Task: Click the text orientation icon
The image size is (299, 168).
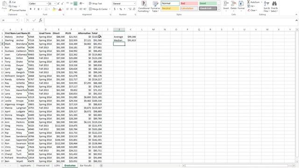Action: [81, 3]
